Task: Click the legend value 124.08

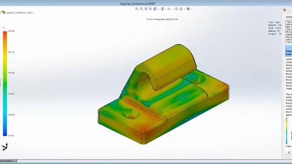Action: click(x=11, y=115)
